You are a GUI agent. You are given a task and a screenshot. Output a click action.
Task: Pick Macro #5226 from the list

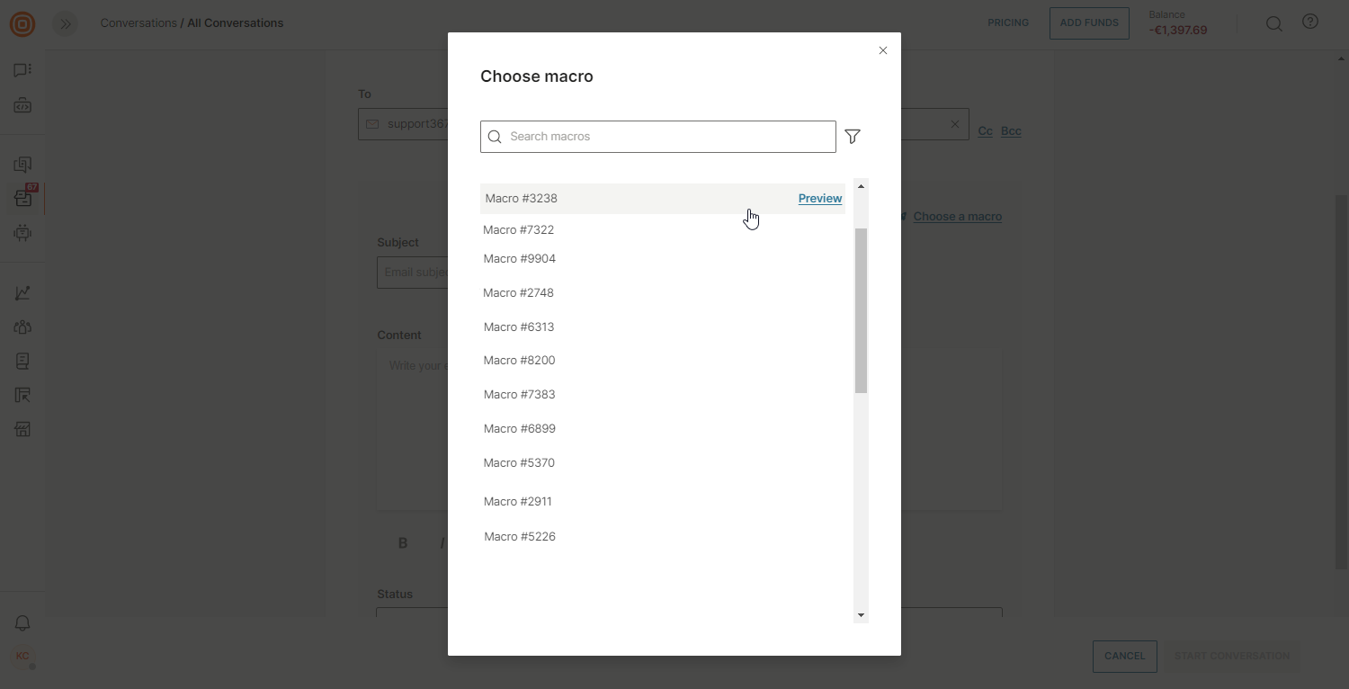point(520,537)
